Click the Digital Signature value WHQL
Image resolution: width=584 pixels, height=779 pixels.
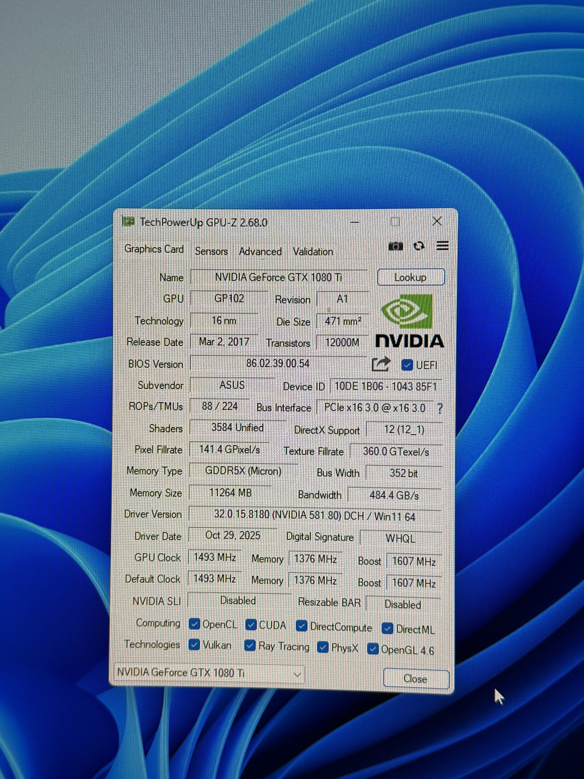[x=401, y=539]
